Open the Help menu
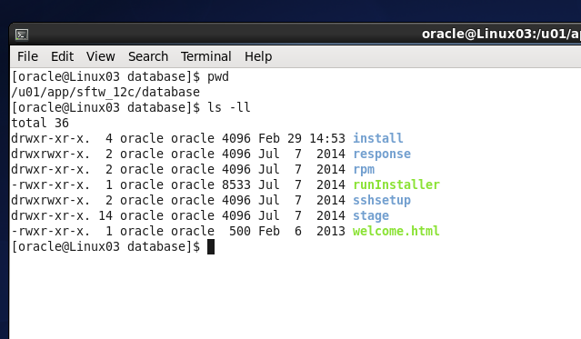The image size is (581, 339). (x=258, y=56)
